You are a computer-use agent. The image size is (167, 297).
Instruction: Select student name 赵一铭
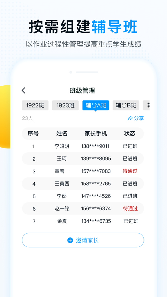coord(62,209)
